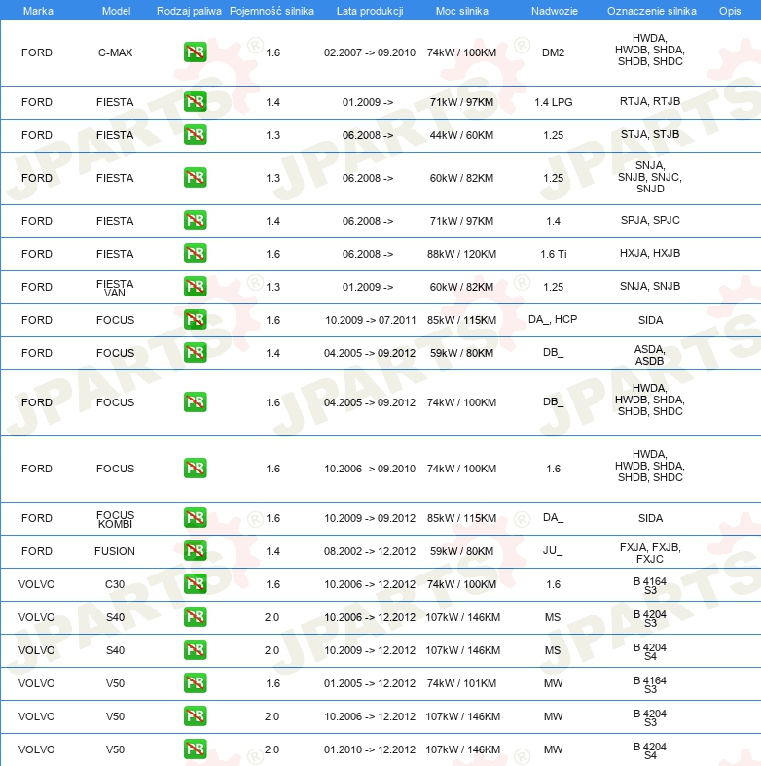Image resolution: width=761 pixels, height=766 pixels.
Task: Select the FIESTA VAN model cell
Action: (115, 289)
